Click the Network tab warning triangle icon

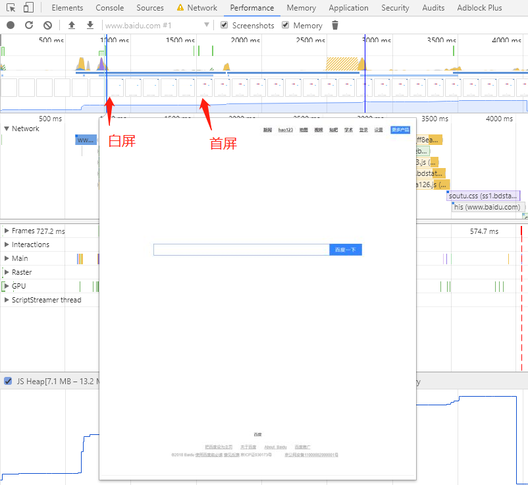pyautogui.click(x=180, y=7)
